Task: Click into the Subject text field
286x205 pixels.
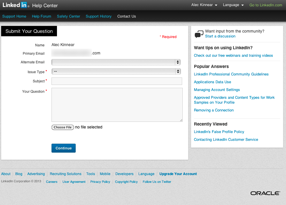Action: point(117,81)
